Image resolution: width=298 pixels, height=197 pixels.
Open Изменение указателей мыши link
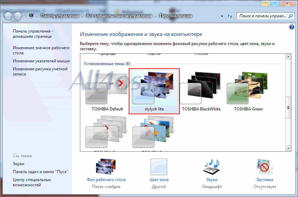tap(41, 61)
